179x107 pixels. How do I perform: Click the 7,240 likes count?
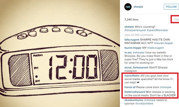click(131, 20)
